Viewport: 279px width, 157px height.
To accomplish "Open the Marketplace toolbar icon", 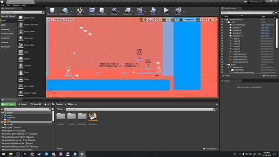I will click(x=102, y=11).
